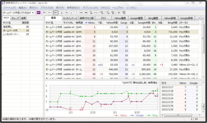The image size is (207, 123).
Task: Switch to the Yahoo詳細 tab
Action: tap(170, 18)
